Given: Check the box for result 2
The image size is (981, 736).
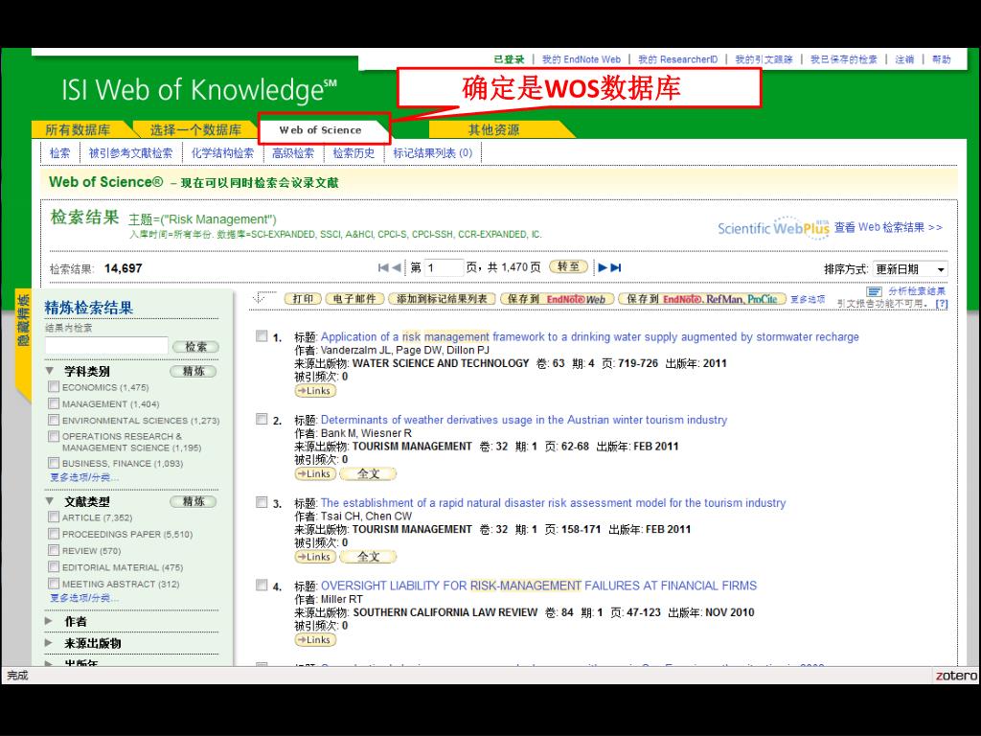Looking at the screenshot, I should pos(262,420).
